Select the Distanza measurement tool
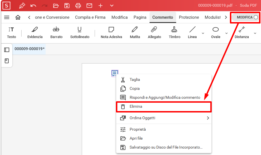Viewport: 261px width, 155px height. pyautogui.click(x=242, y=33)
